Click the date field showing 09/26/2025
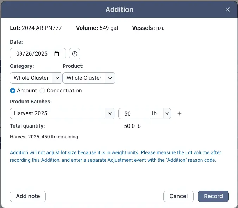Screen dimensions: 238x208 (38, 54)
